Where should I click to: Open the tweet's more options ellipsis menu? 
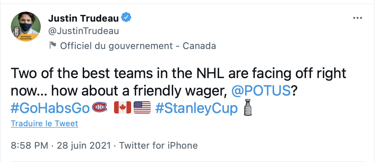(358, 18)
